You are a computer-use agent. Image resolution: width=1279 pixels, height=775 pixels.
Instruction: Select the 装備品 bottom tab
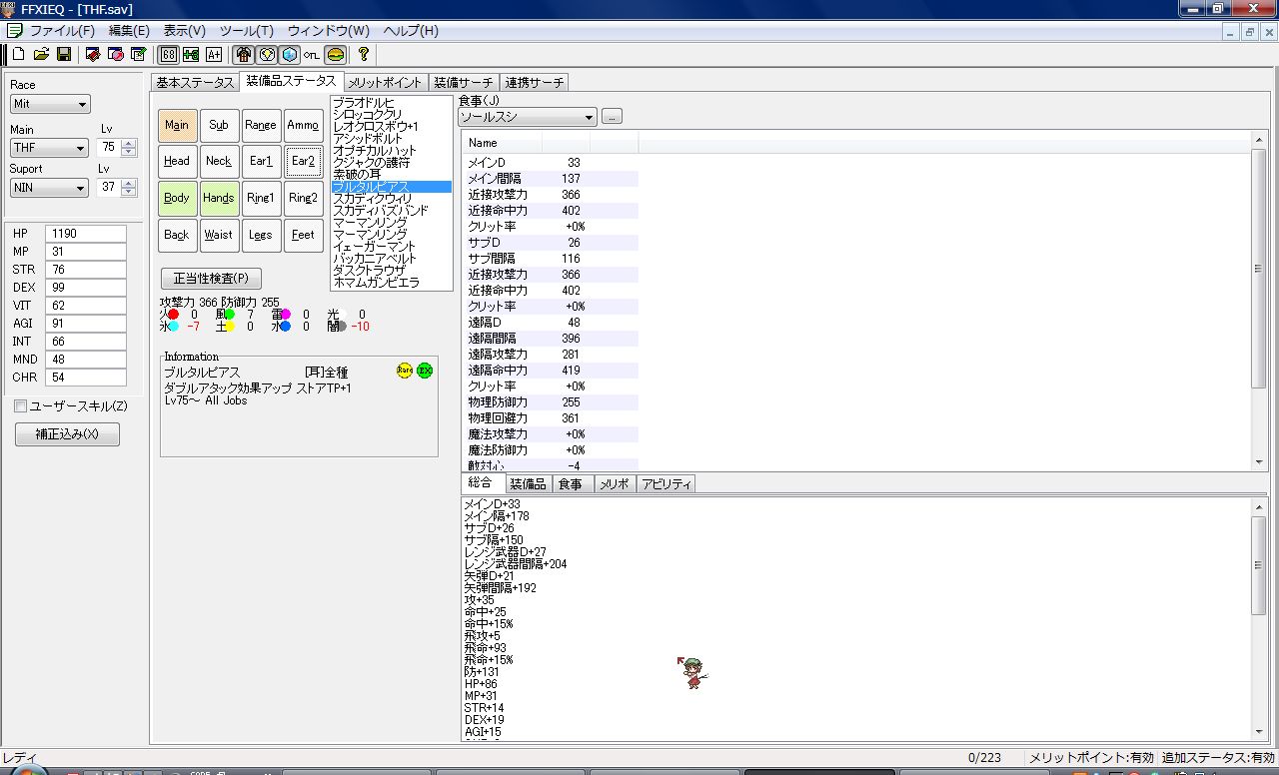pos(528,484)
